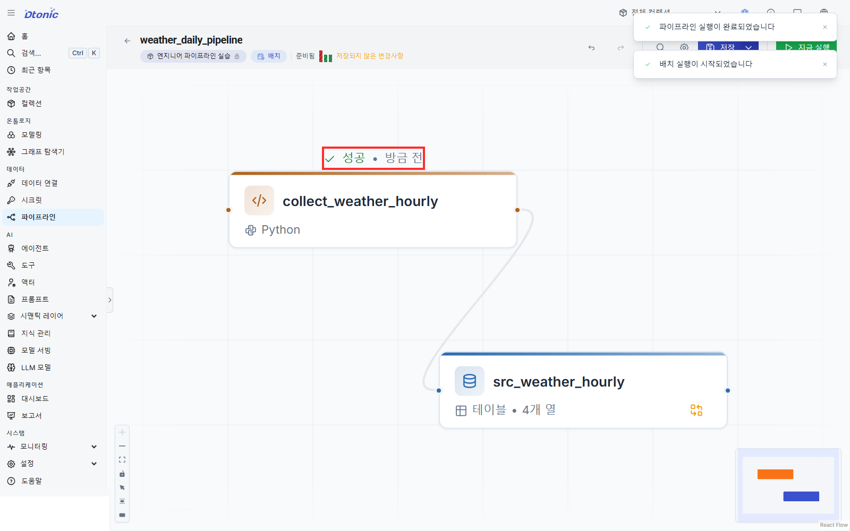The width and height of the screenshot is (850, 531).
Task: Click the 저장되지 않은 변경사항 label
Action: [370, 56]
